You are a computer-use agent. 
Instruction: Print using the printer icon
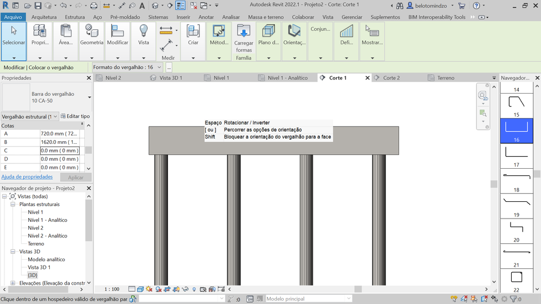coord(94,5)
